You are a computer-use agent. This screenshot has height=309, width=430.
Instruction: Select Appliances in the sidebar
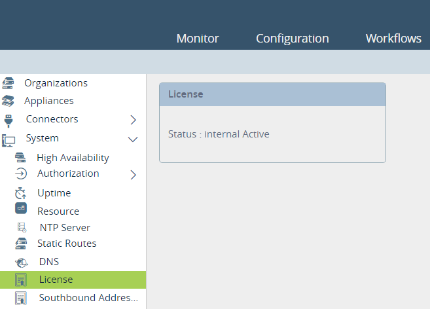pos(49,101)
